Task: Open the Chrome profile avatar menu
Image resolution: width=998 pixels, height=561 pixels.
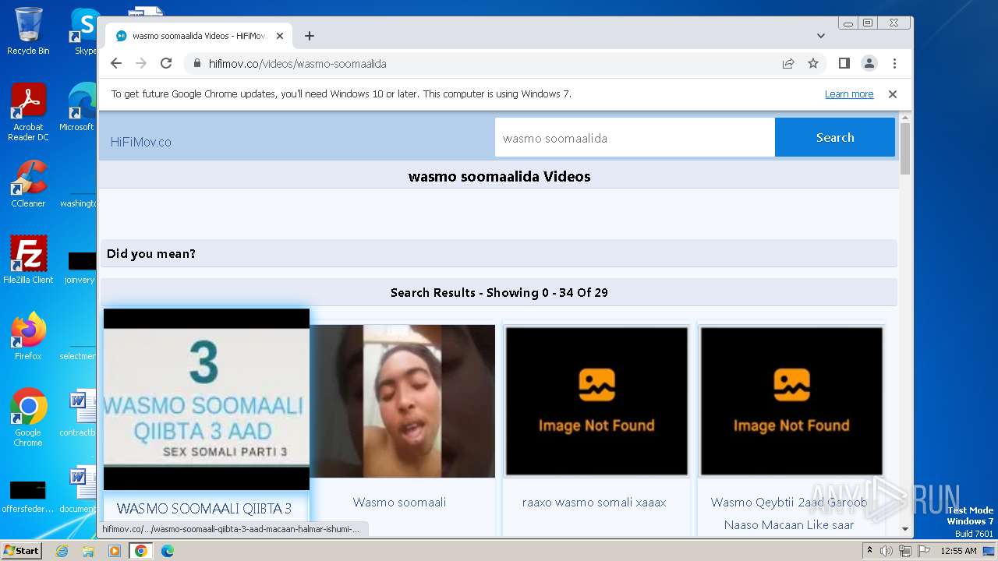Action: tap(869, 63)
